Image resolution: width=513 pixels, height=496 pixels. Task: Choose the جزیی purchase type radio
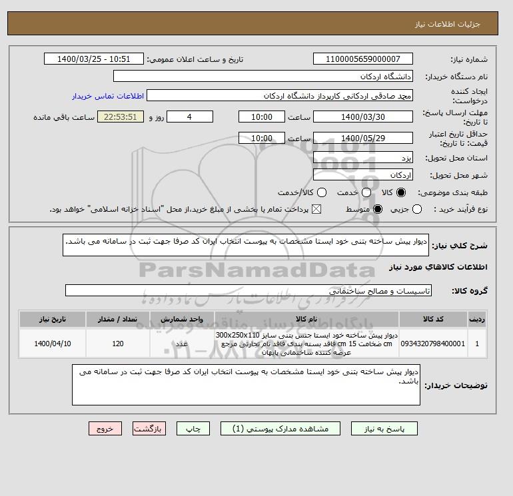tap(417, 209)
